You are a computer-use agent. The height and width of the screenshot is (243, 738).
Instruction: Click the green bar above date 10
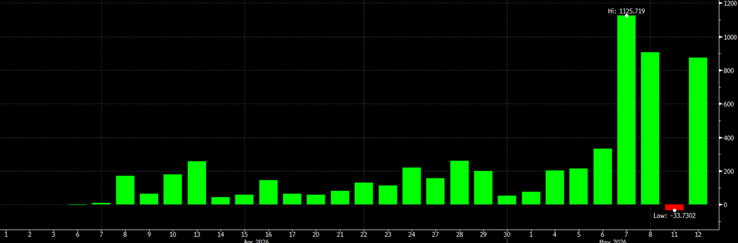tap(173, 189)
